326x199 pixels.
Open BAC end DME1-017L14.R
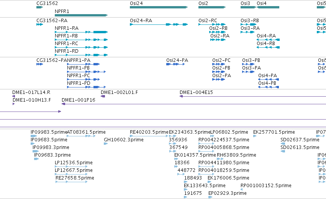pos(13,96)
